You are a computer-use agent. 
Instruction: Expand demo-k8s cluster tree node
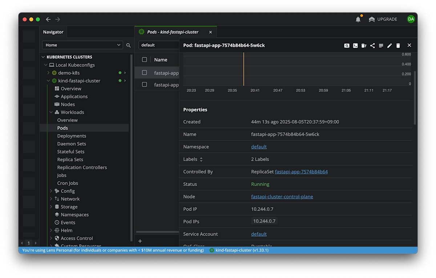48,73
